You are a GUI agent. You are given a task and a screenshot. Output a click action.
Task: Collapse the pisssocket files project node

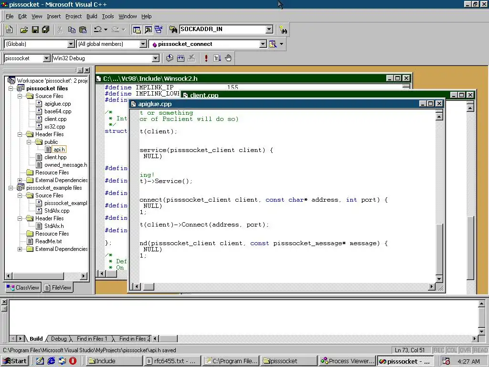point(11,88)
